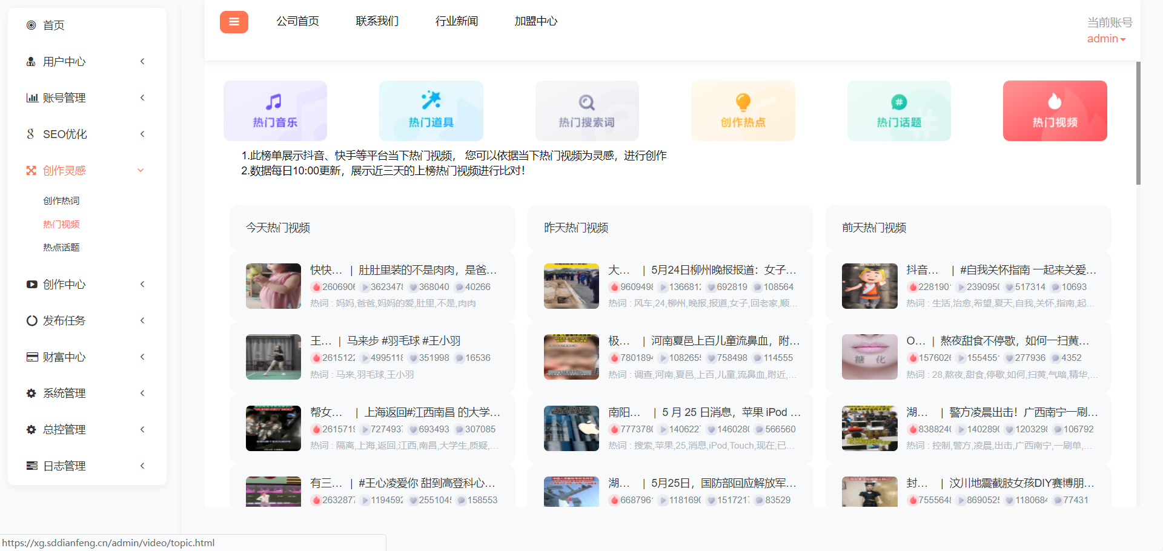This screenshot has height=551, width=1163.
Task: Click the red 热门视频 flame card
Action: [x=1055, y=111]
